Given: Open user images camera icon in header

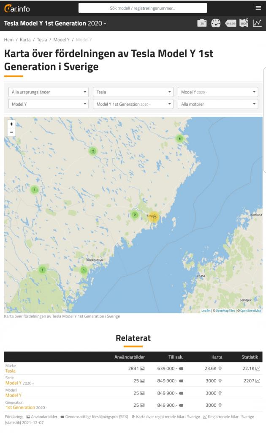Looking at the screenshot, I should (202, 23).
